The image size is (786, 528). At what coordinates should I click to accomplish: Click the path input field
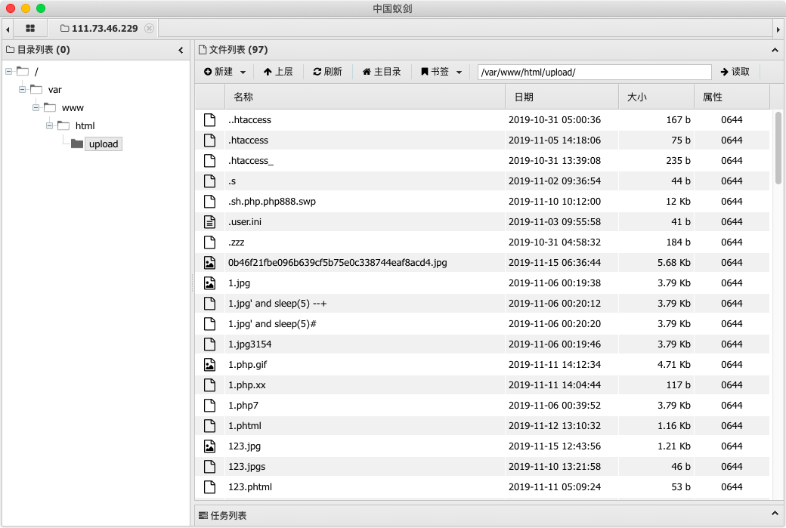[595, 72]
